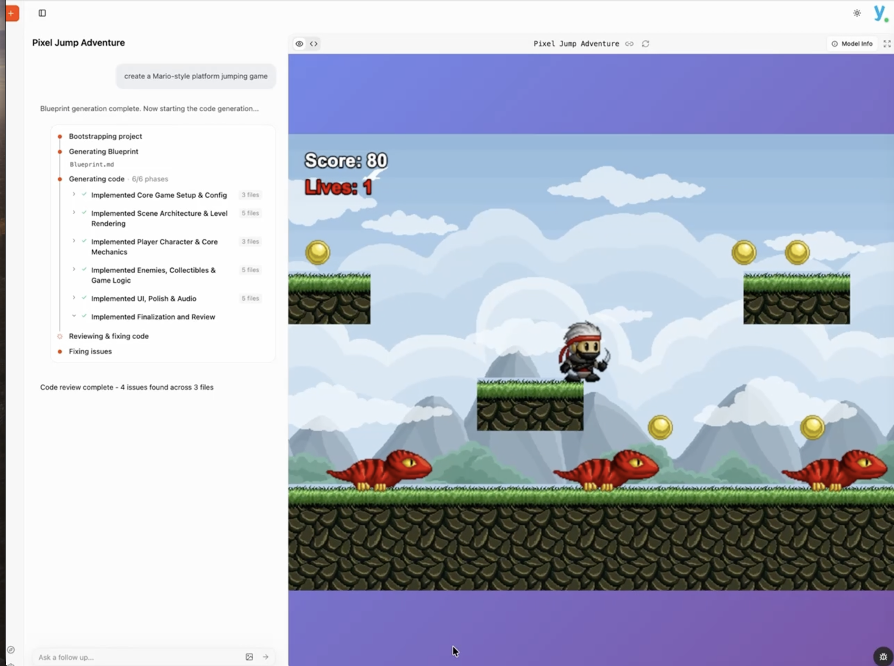This screenshot has width=894, height=666.
Task: Attach an image to follow-up
Action: 250,657
